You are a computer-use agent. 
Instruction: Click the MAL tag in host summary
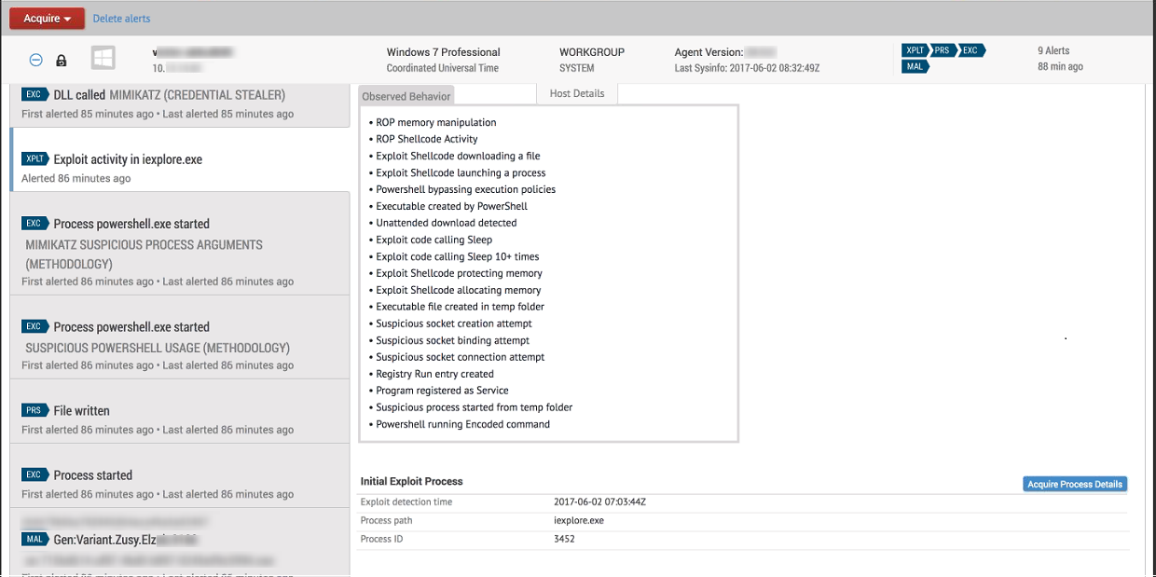point(915,66)
